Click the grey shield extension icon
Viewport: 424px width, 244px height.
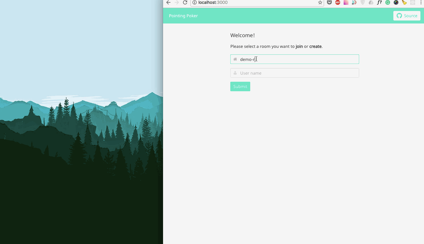click(363, 3)
